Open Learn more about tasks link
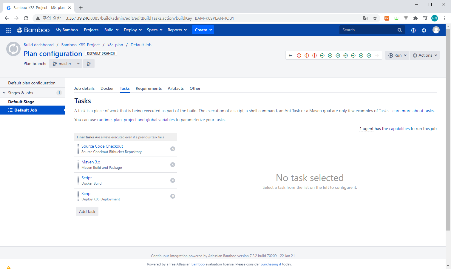 [412, 111]
